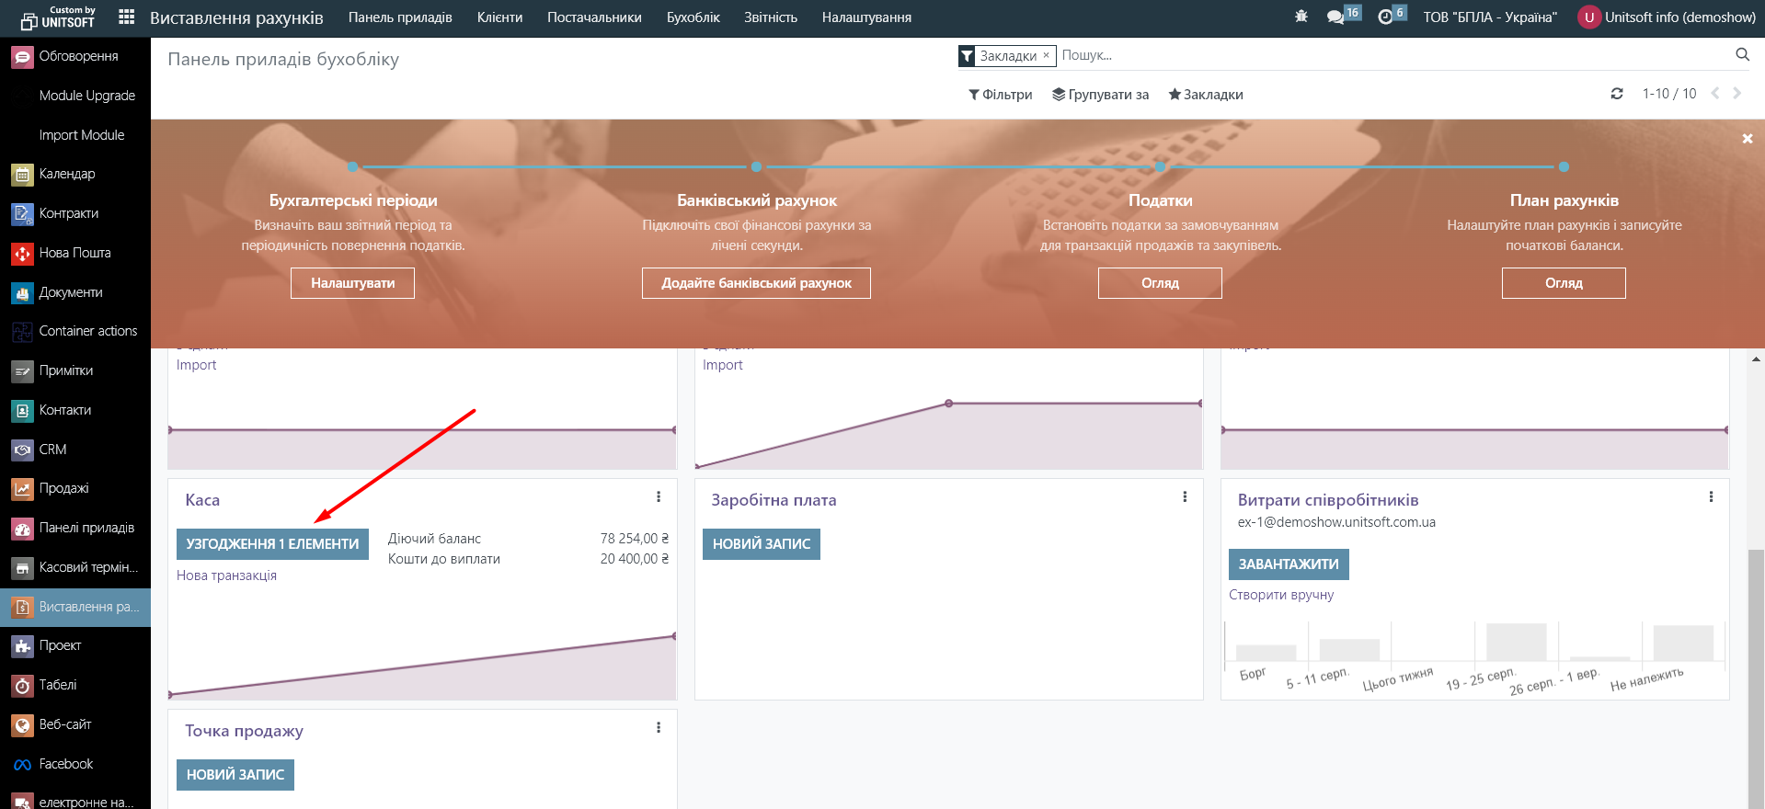Open the Каса card options menu

(x=659, y=497)
